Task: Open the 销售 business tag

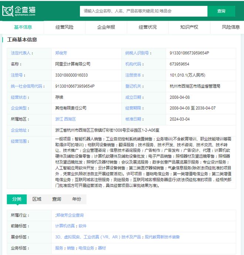Action: [71, 248]
